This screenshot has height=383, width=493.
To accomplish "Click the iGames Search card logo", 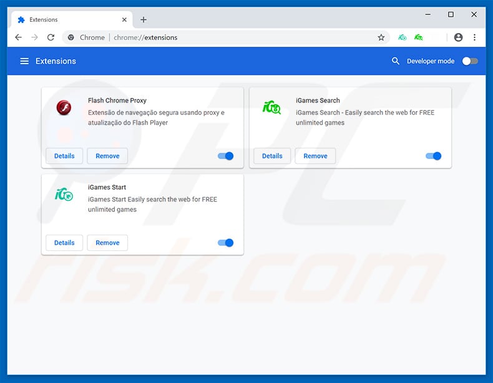I will click(271, 107).
